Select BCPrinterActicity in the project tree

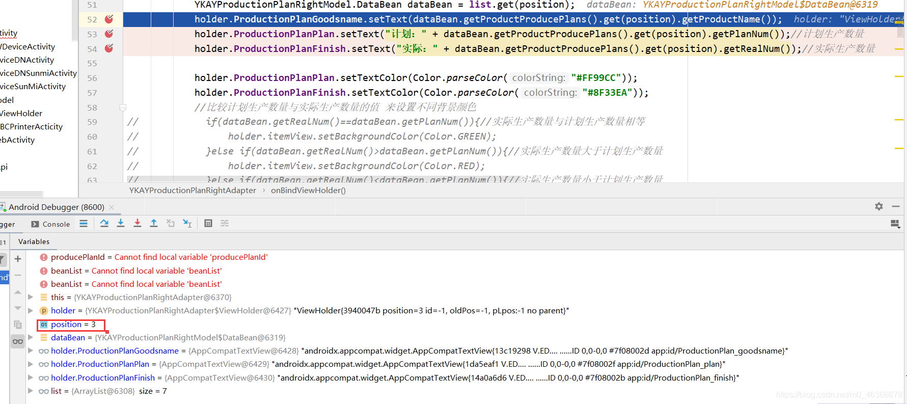click(x=32, y=126)
